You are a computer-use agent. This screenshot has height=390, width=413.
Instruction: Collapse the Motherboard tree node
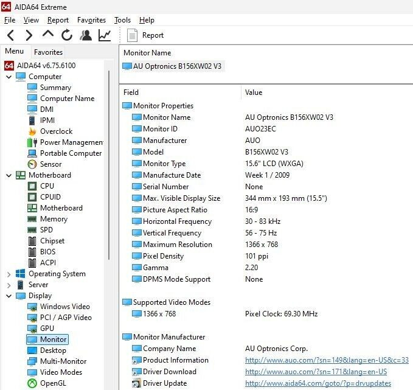coord(9,175)
